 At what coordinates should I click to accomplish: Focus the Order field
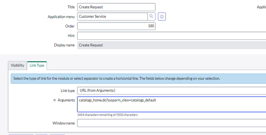coord(116,26)
